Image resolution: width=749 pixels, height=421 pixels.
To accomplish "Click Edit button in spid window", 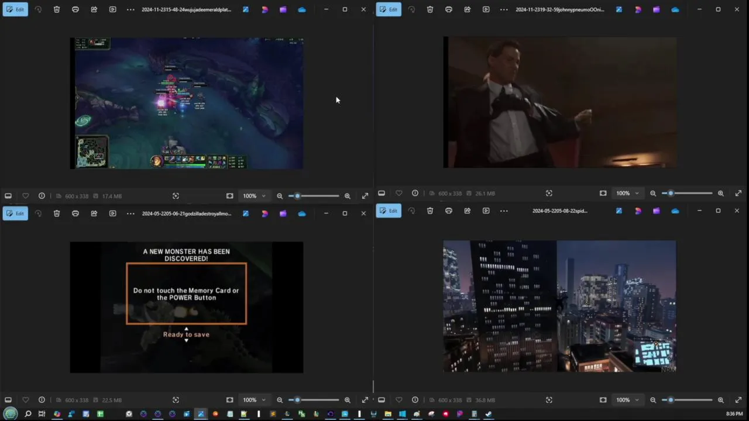I will coord(389,210).
